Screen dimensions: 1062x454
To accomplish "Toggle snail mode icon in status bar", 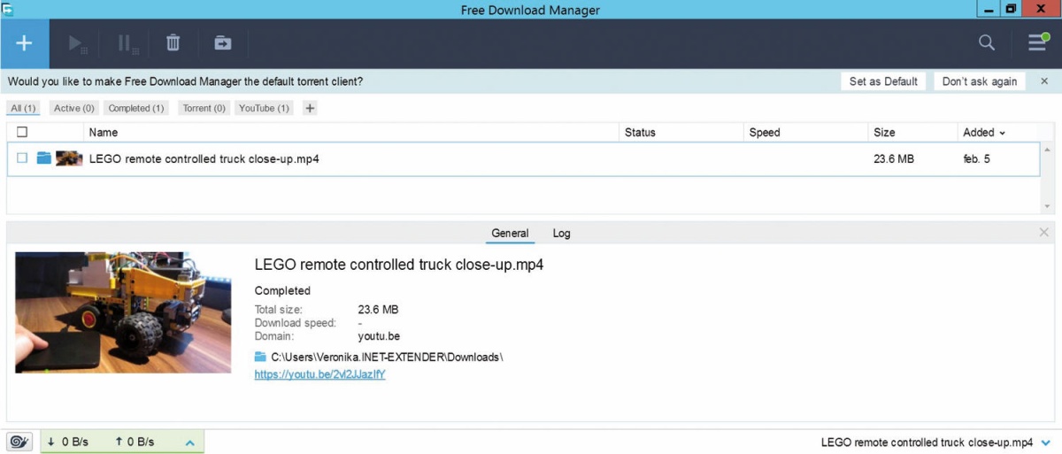I will [x=19, y=442].
